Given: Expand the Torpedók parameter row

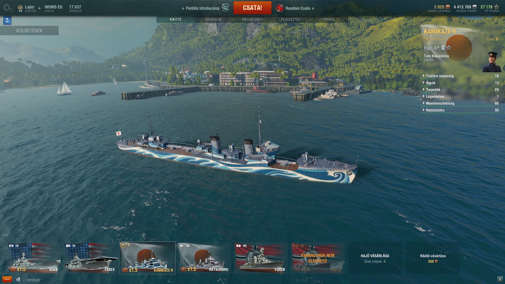Looking at the screenshot, I should point(461,90).
